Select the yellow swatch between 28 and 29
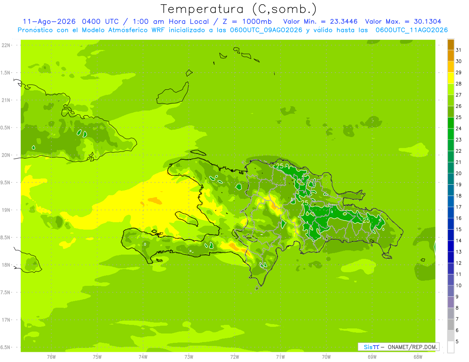The width and height of the screenshot is (469, 362). click(x=451, y=78)
